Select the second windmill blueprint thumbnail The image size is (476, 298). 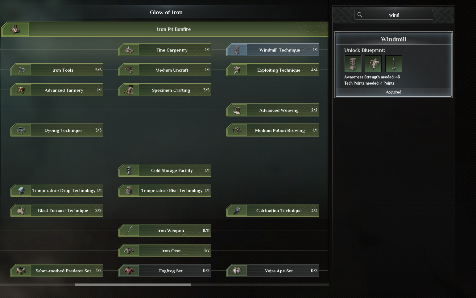pos(373,64)
